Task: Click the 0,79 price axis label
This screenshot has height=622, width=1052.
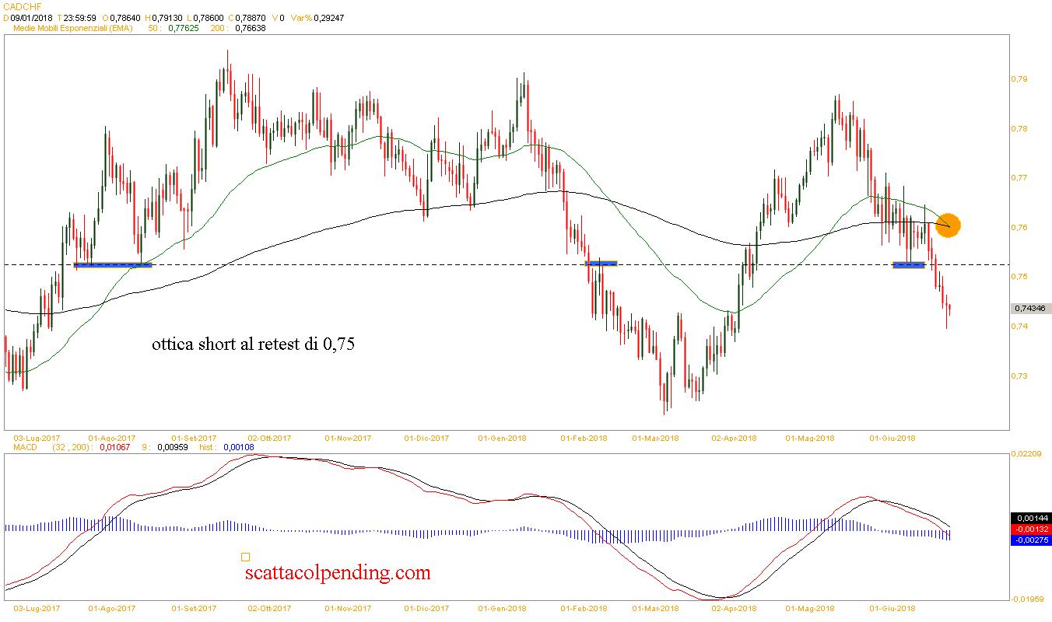Action: [1019, 79]
